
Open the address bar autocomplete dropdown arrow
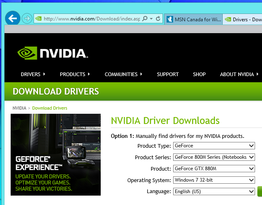(x=151, y=18)
